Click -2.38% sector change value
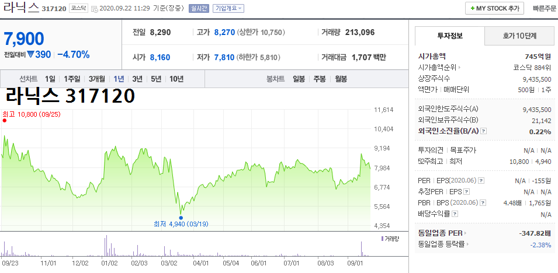The width and height of the screenshot is (558, 273). click(540, 244)
